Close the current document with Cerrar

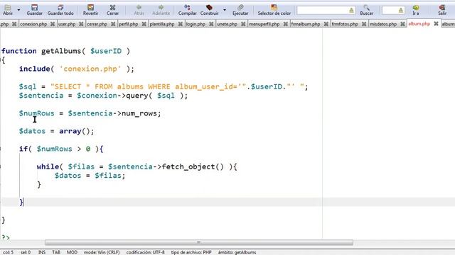coord(112,10)
